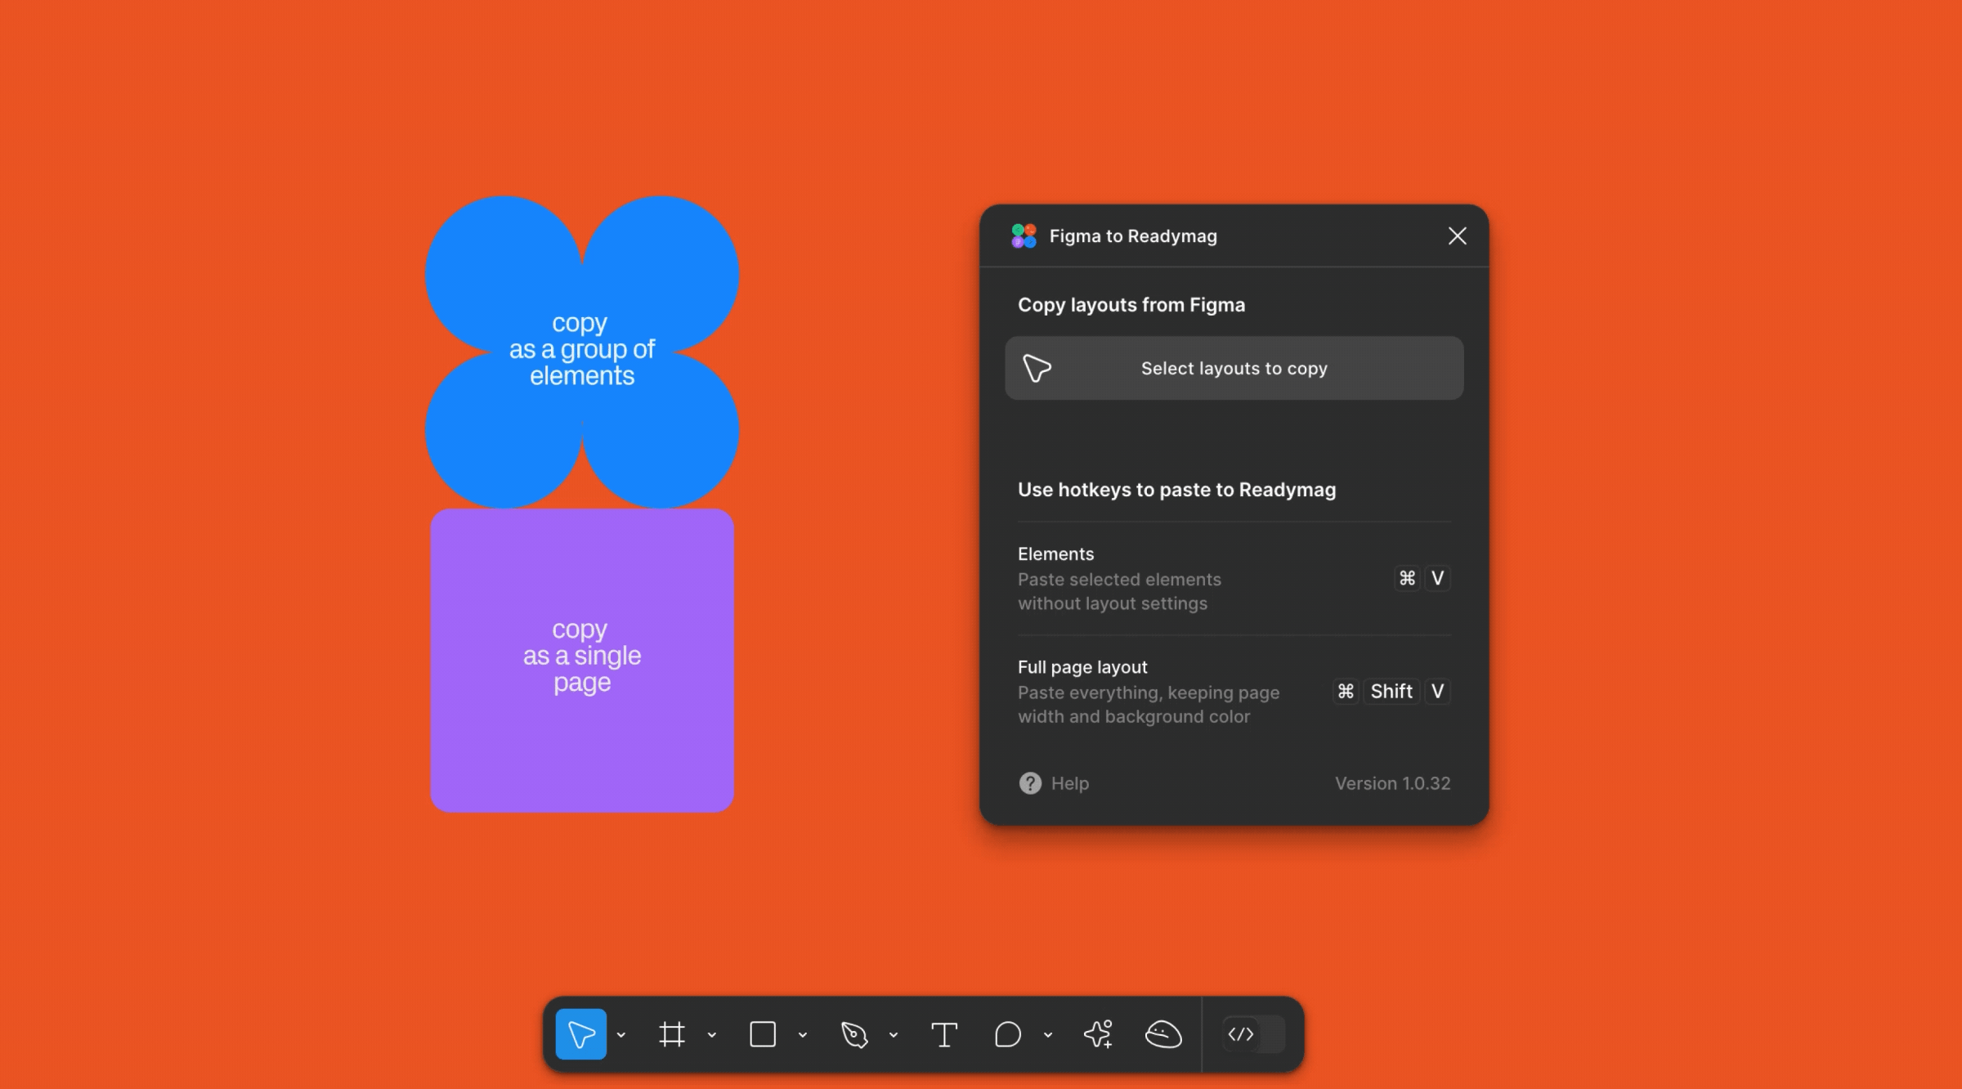Click the FigJam assets icon in the toolbar
The width and height of the screenshot is (1962, 1089).
click(x=1163, y=1034)
